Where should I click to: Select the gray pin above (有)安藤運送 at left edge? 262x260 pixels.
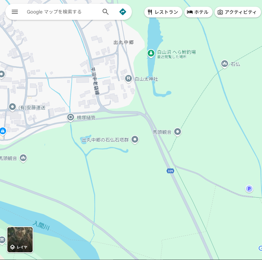[2, 74]
